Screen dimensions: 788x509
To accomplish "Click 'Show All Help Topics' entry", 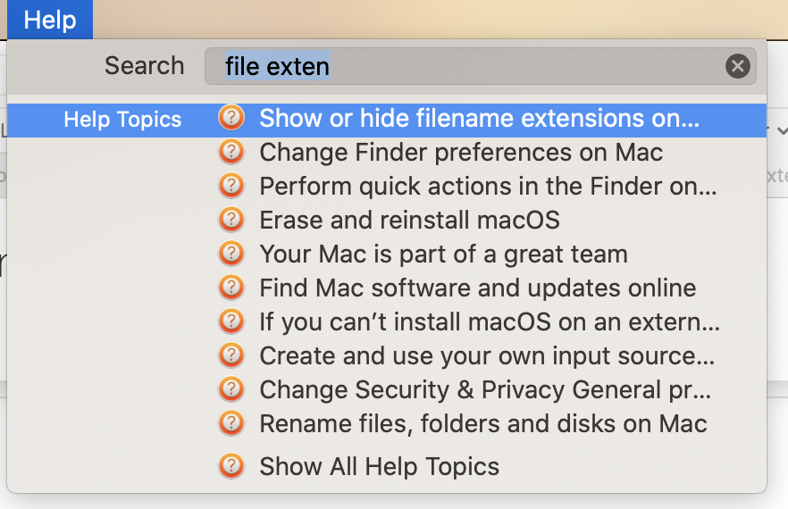I will [379, 466].
